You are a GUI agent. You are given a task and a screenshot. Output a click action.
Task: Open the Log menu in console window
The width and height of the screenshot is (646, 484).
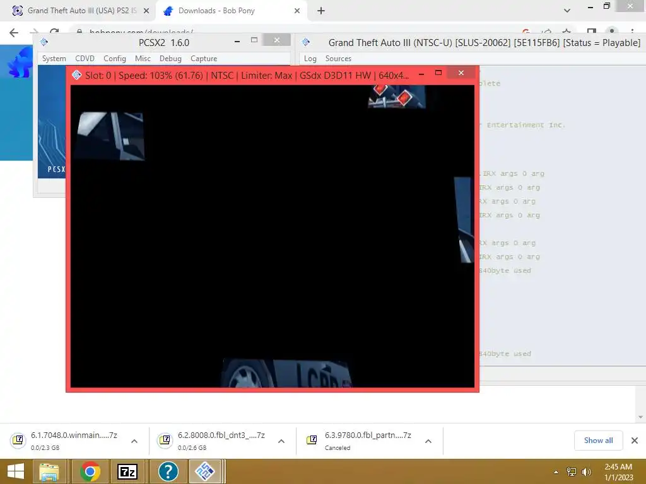click(x=310, y=59)
